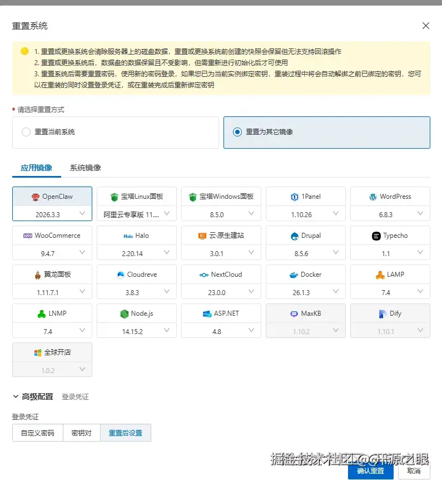Click the 全球开店 colorful icon
The image size is (442, 480).
(38, 352)
